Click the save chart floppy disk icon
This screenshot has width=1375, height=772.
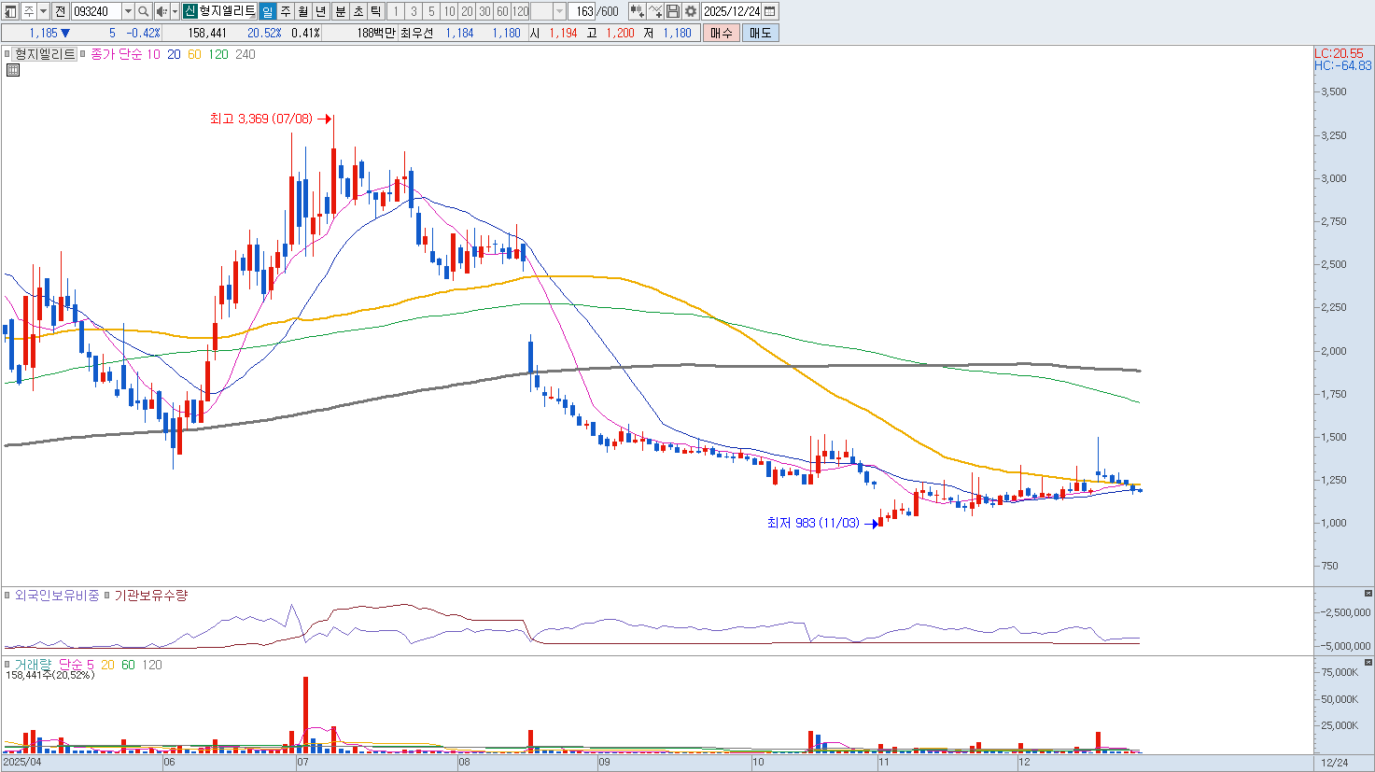[673, 11]
